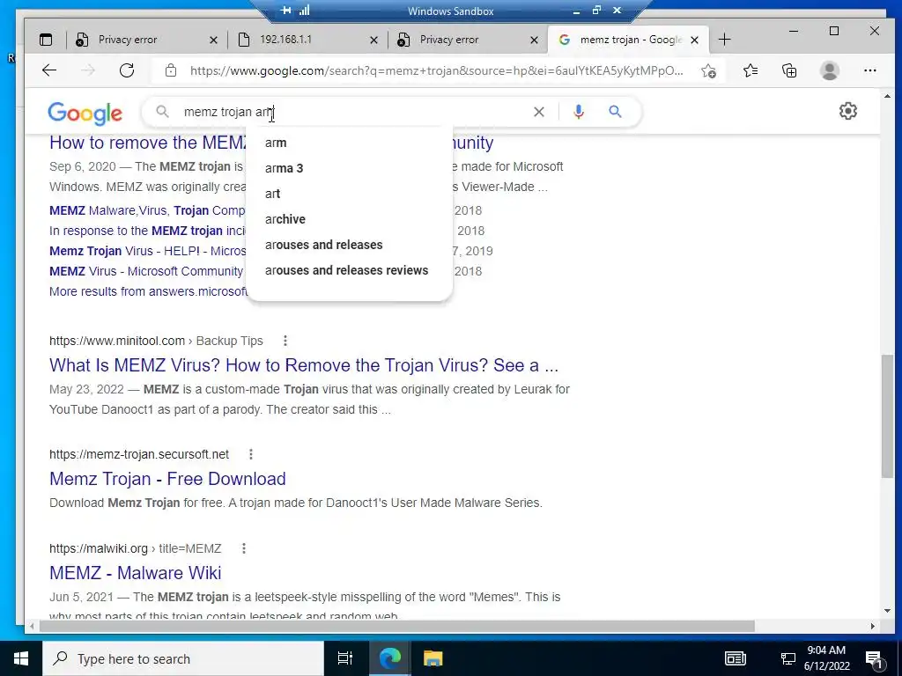Open the News and interests taskbar icon

736,658
